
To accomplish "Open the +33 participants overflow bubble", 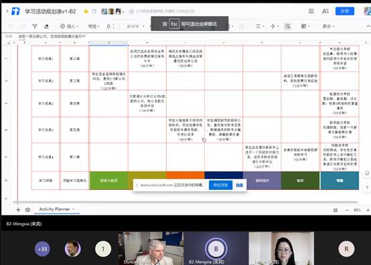I will coord(43,249).
